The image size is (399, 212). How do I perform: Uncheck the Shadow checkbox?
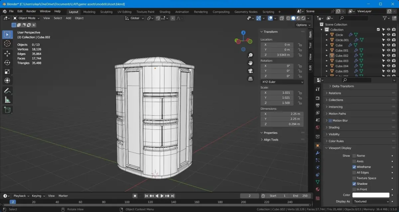tap(354, 184)
